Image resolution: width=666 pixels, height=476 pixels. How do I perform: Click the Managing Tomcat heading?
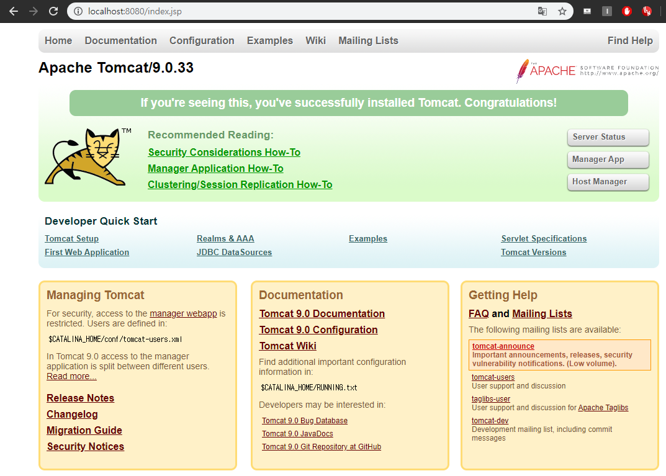pyautogui.click(x=96, y=295)
